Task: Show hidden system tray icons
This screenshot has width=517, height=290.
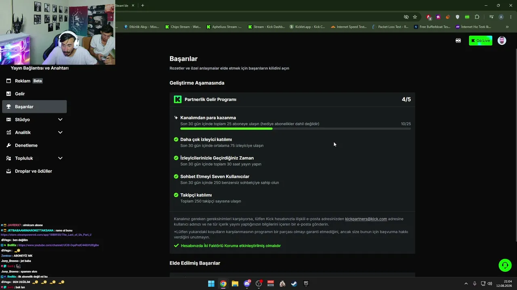Action: [466, 284]
